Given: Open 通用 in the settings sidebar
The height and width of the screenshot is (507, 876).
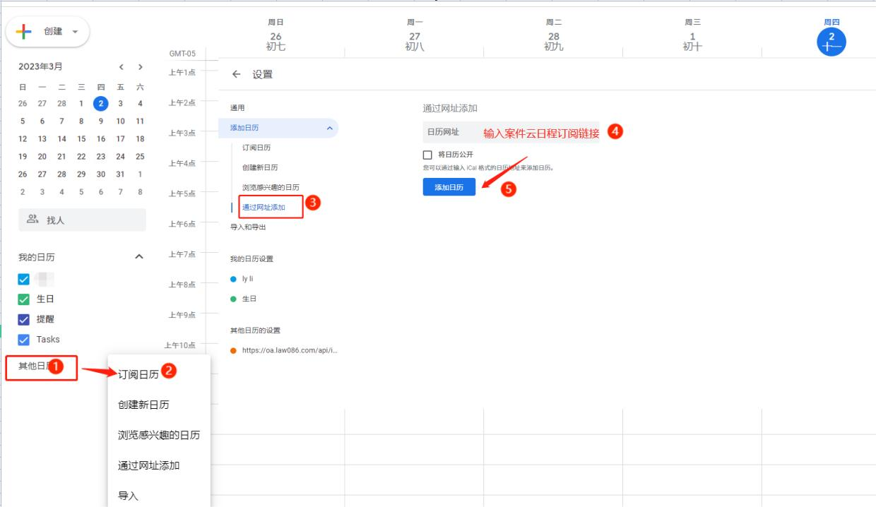Looking at the screenshot, I should coord(236,108).
